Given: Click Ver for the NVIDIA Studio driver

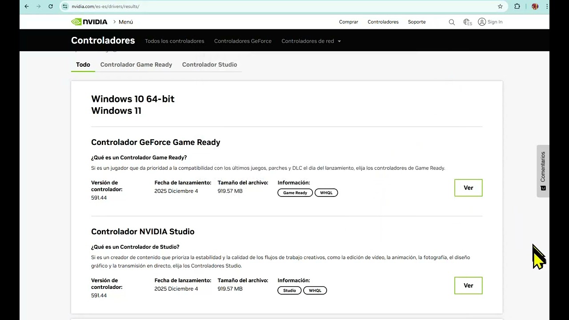Looking at the screenshot, I should tap(469, 285).
